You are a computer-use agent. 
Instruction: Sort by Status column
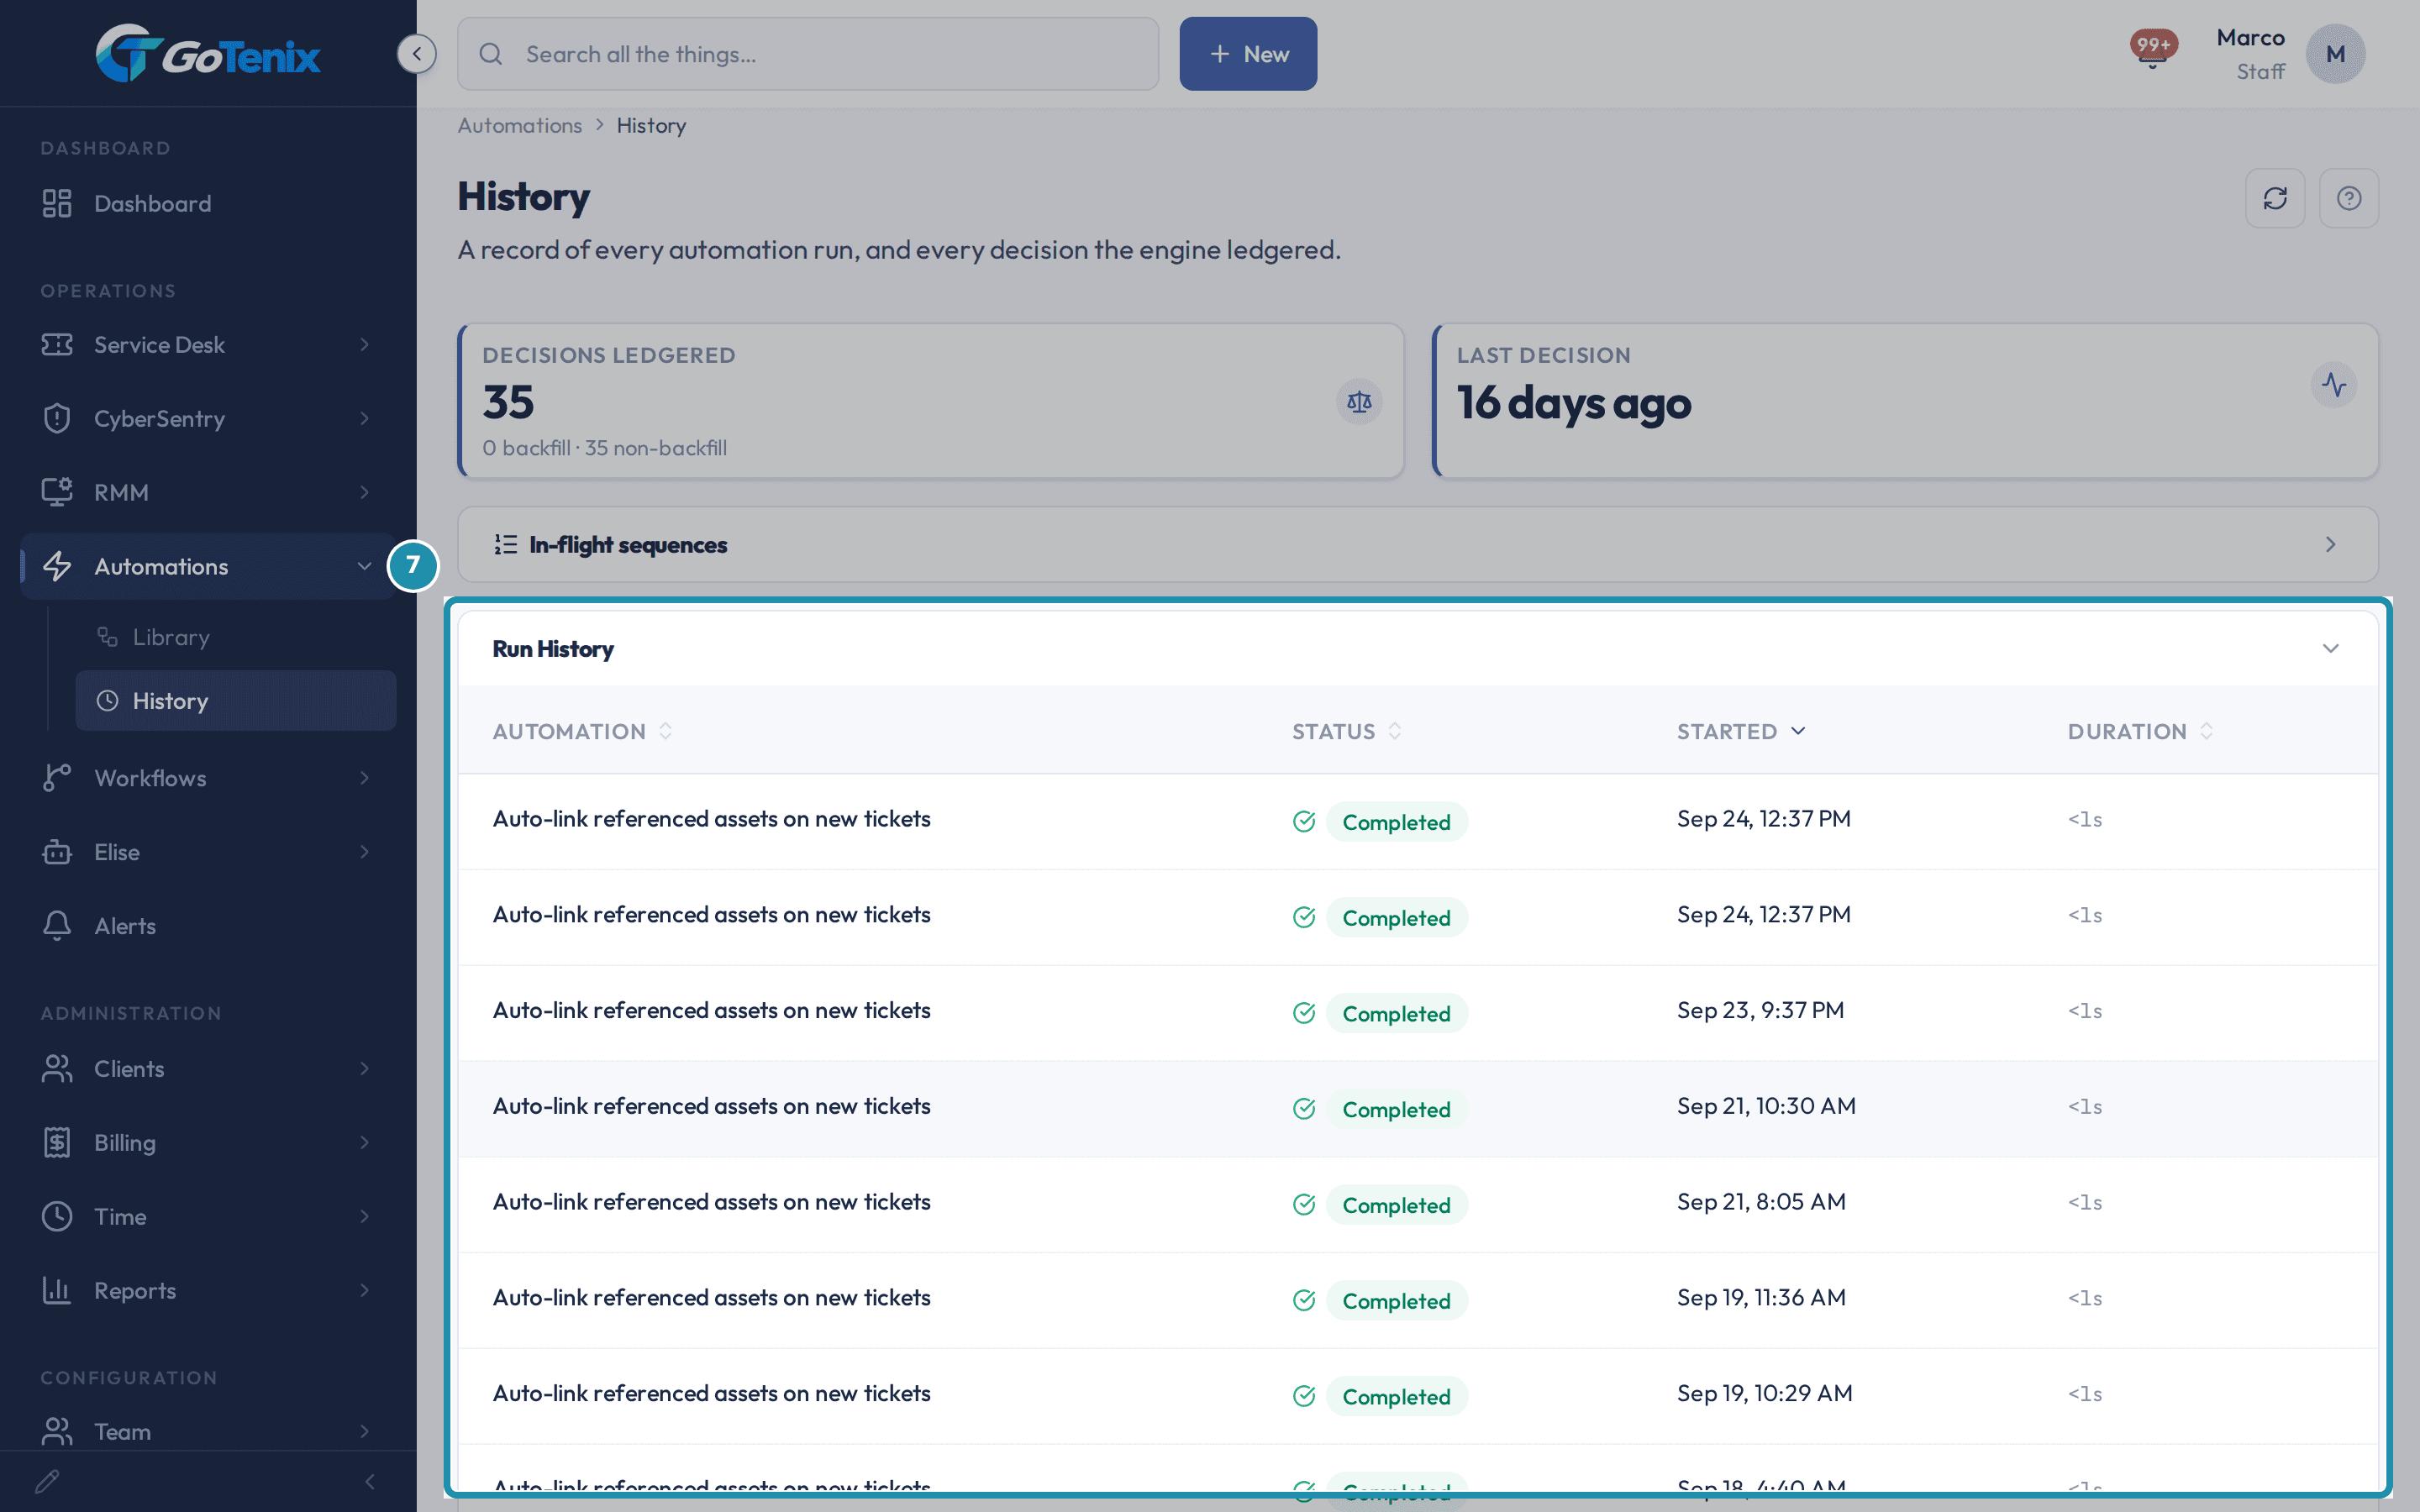click(x=1346, y=731)
